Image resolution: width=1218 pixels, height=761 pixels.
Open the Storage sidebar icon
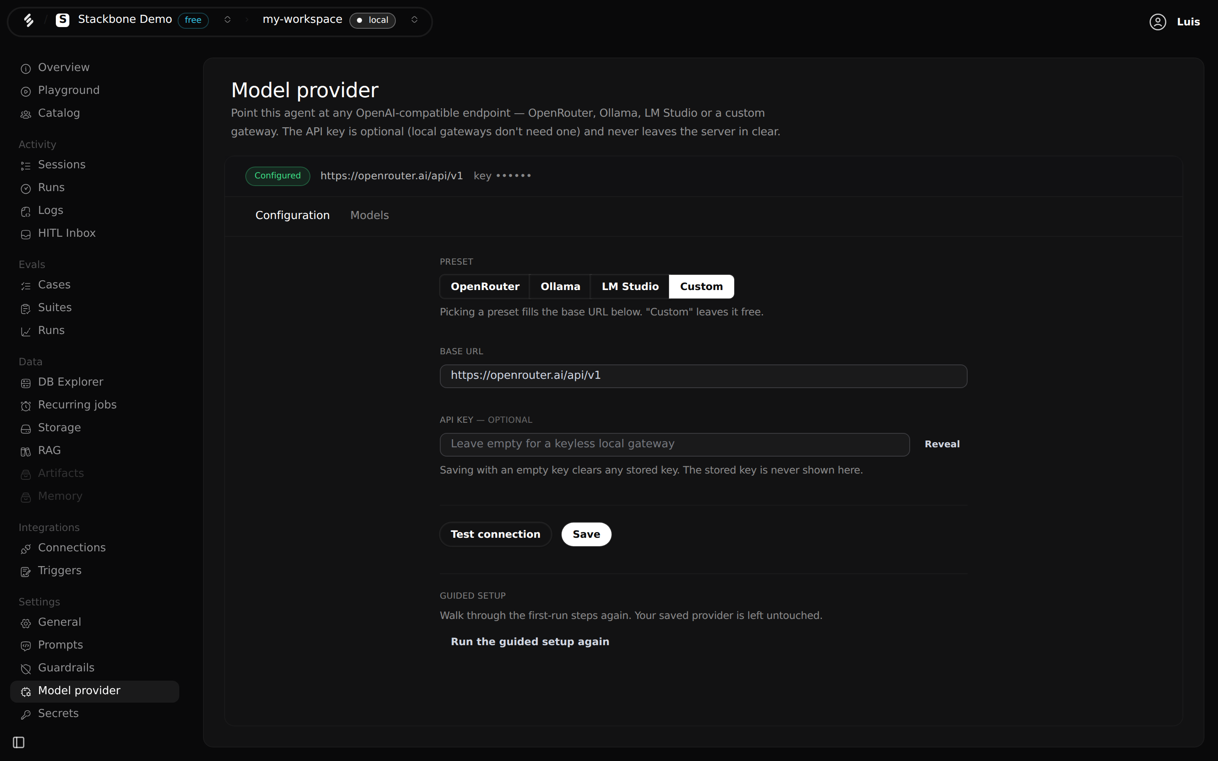(26, 429)
